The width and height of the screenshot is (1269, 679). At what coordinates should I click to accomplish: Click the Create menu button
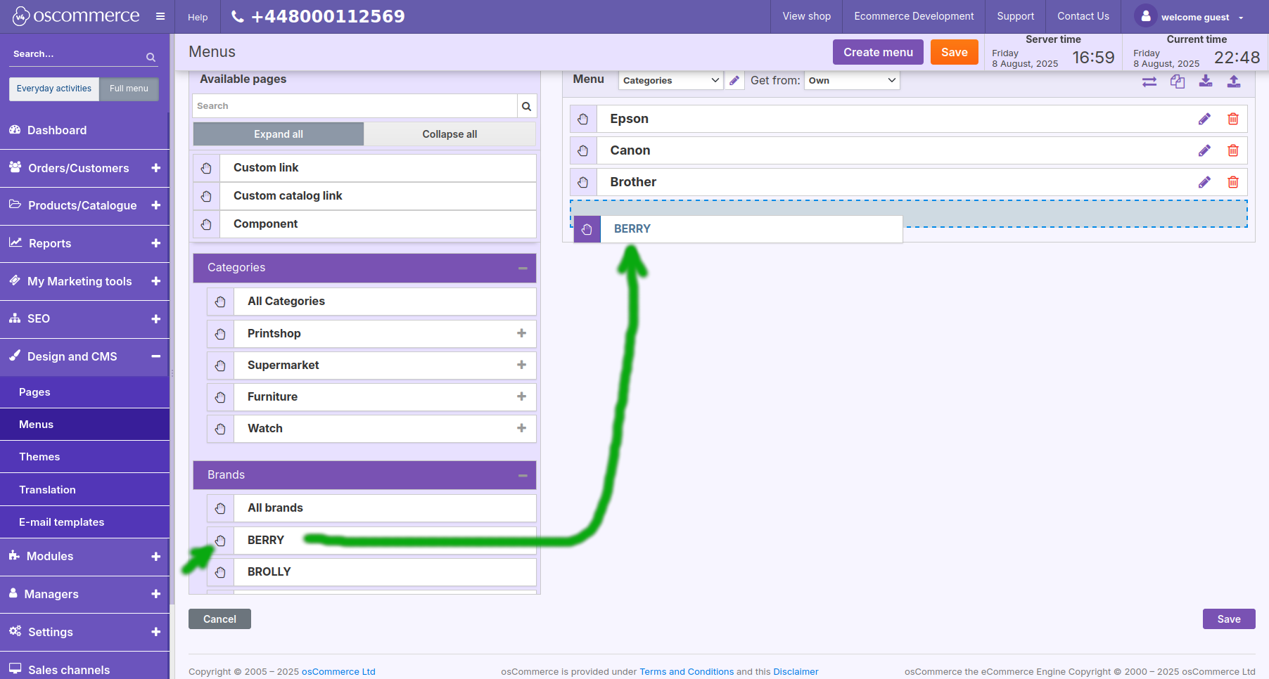click(878, 52)
